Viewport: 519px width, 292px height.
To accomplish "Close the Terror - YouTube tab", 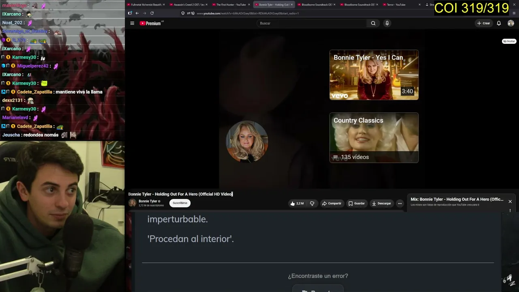I will [419, 4].
